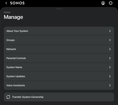The image size is (118, 105).
Task: Open the System Name setting
Action: click(59, 67)
